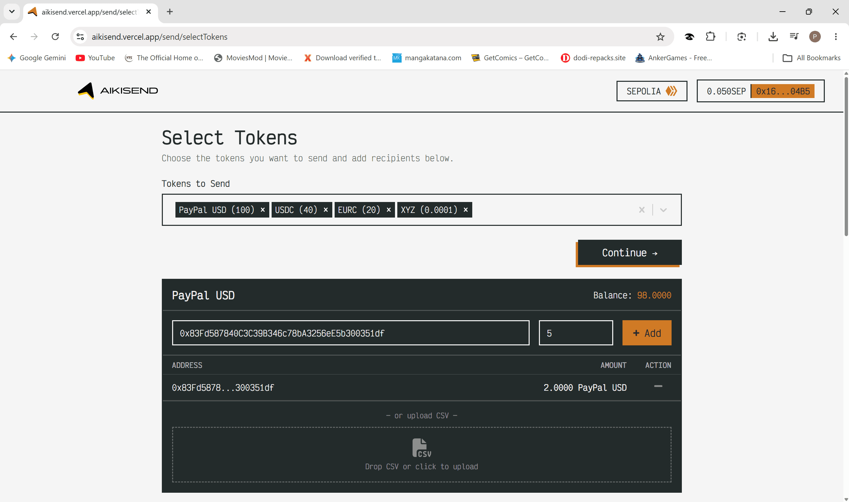Clear all selected tokens in the selector
This screenshot has height=502, width=849.
coord(642,210)
